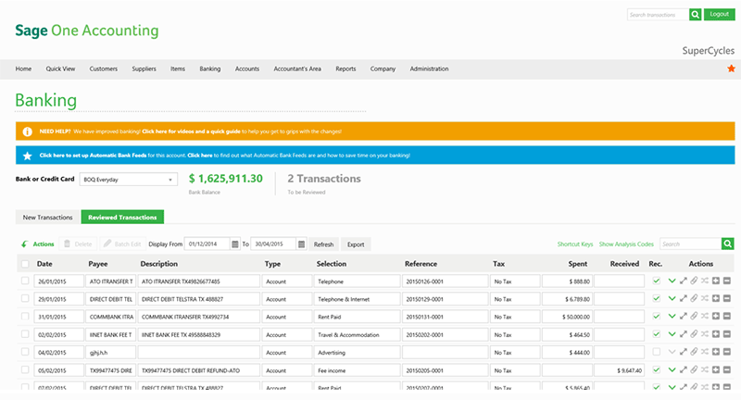Click the green chevron for the 26/01/2015 row

(x=672, y=281)
